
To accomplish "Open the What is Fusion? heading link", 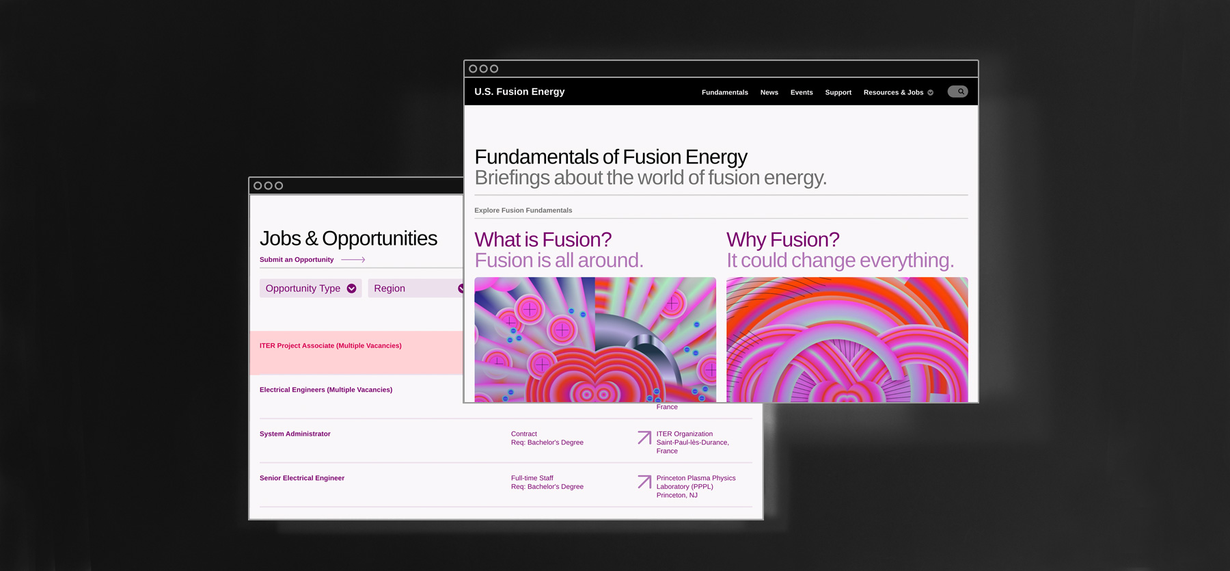I will pyautogui.click(x=543, y=240).
